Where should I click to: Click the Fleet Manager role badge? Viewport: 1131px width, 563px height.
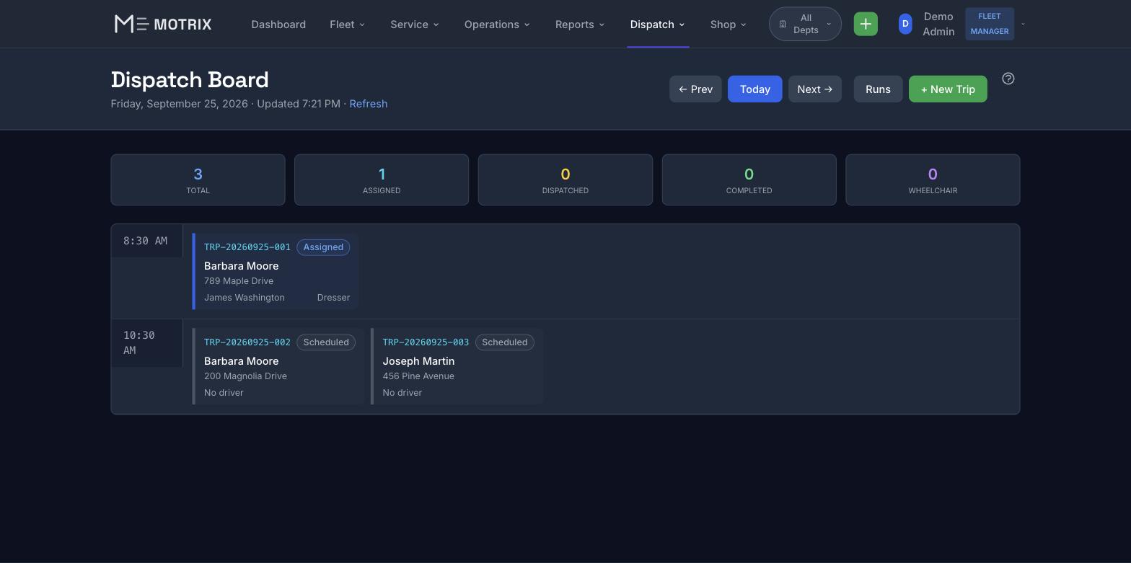tap(990, 24)
